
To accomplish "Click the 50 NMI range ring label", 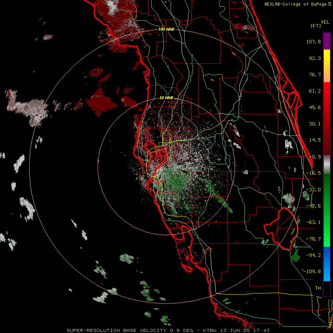I will coord(166,98).
